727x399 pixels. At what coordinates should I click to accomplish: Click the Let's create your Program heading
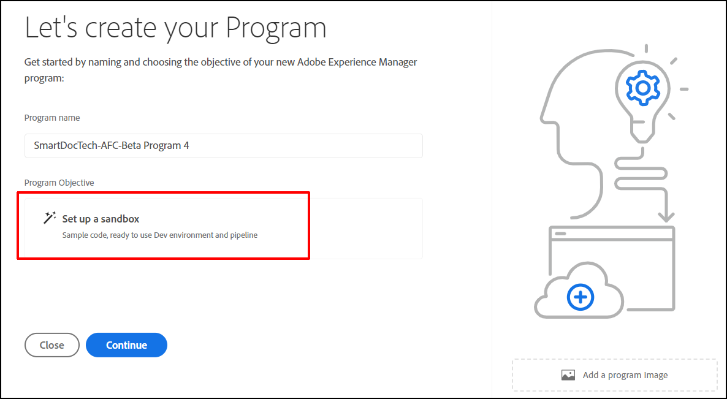[x=175, y=27]
